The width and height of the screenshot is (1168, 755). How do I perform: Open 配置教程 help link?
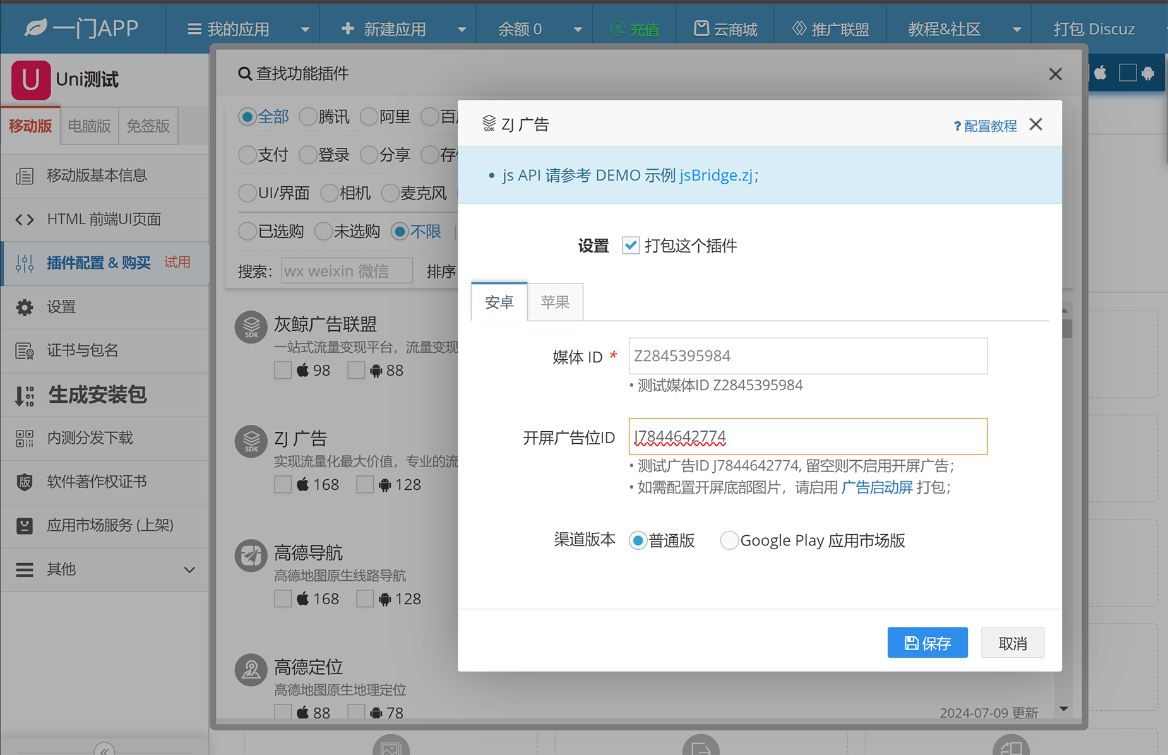985,126
